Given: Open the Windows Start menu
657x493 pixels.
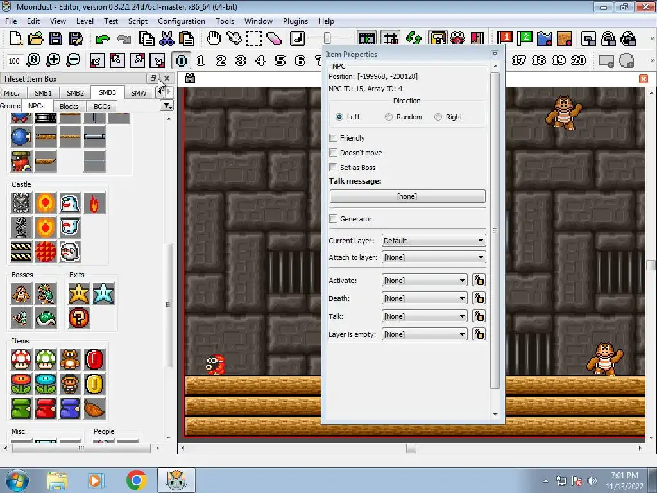Looking at the screenshot, I should pyautogui.click(x=16, y=480).
